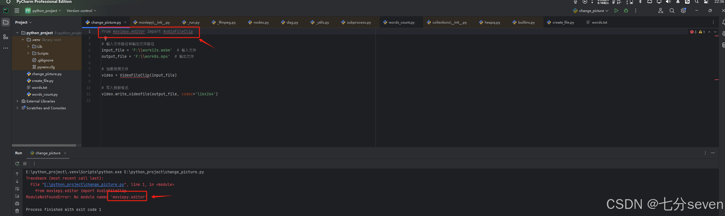Open change_picture.py link in traceback
Image resolution: width=725 pixels, height=216 pixels.
pos(84,184)
